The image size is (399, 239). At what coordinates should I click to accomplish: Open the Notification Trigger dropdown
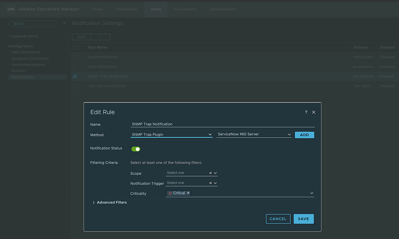coord(215,183)
